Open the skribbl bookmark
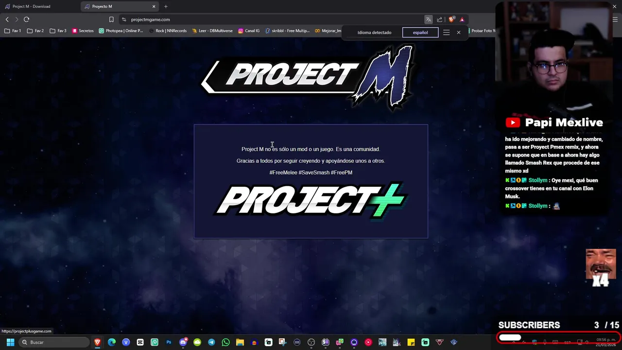This screenshot has height=350, width=622. click(287, 31)
